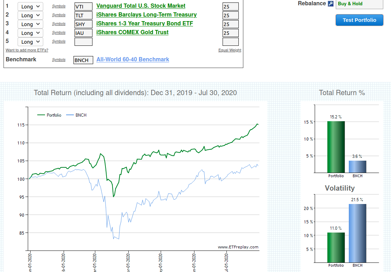This screenshot has height=272, width=391.
Task: Open All-World 60-40 Benchmark link
Action: click(x=133, y=60)
